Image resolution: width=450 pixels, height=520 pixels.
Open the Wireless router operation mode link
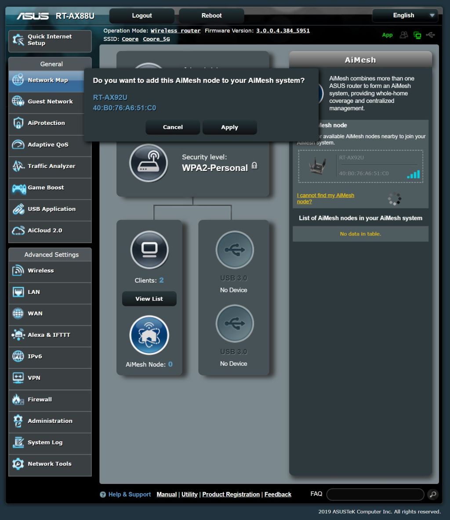(175, 30)
